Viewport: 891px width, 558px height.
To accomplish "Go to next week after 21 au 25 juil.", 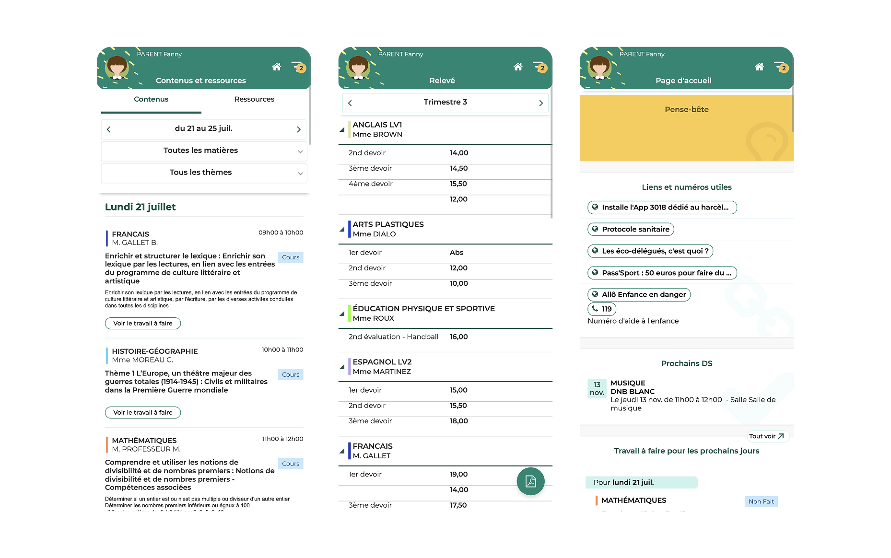I will pos(298,129).
